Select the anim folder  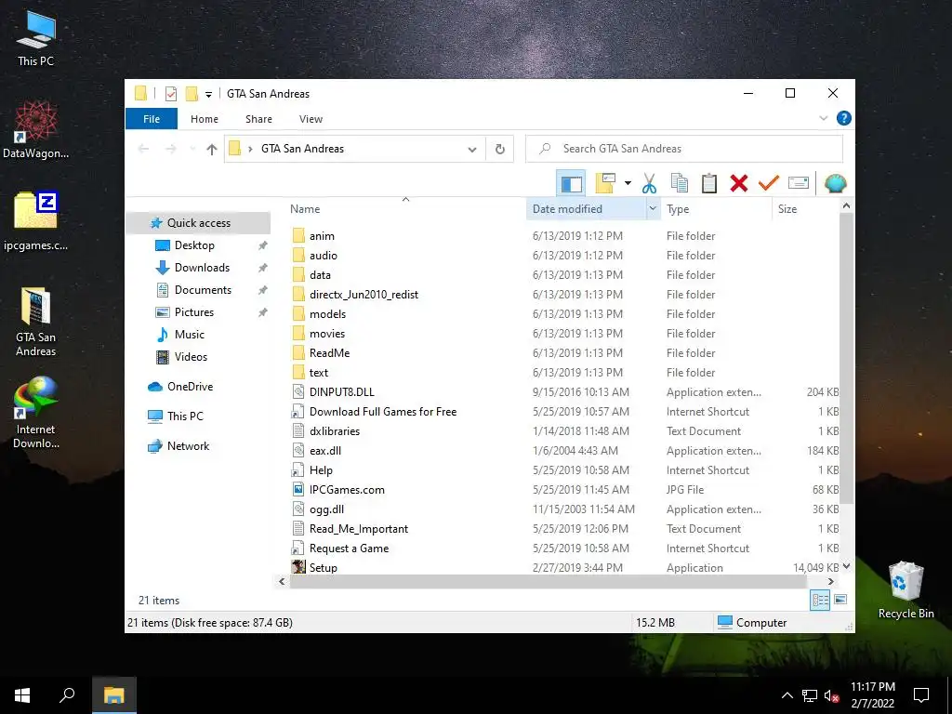pos(322,236)
